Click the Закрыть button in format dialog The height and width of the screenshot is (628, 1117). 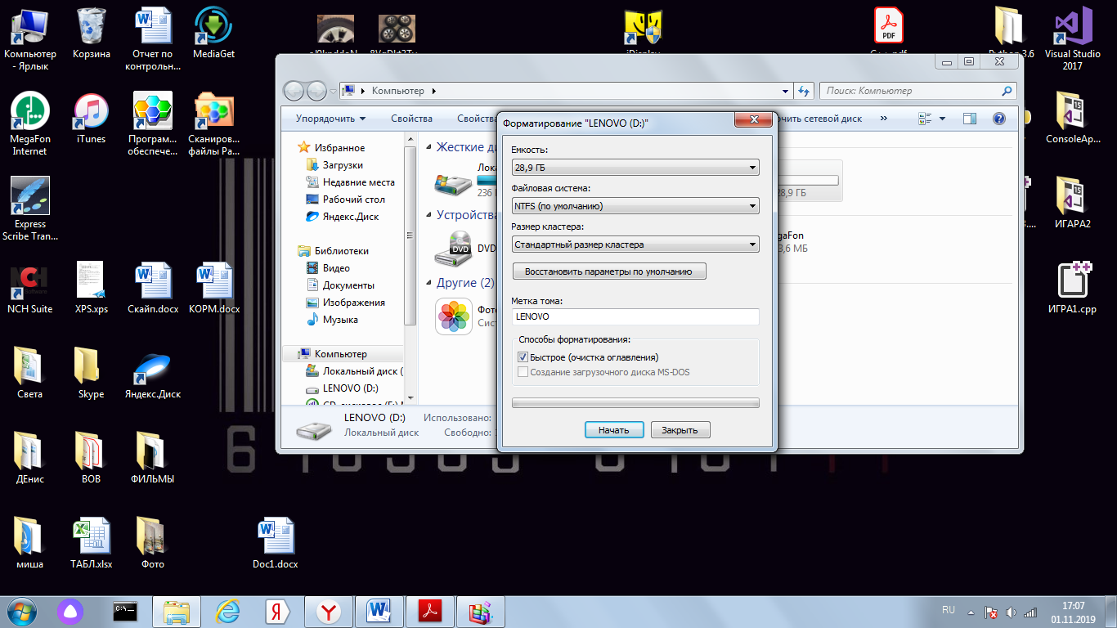point(680,430)
